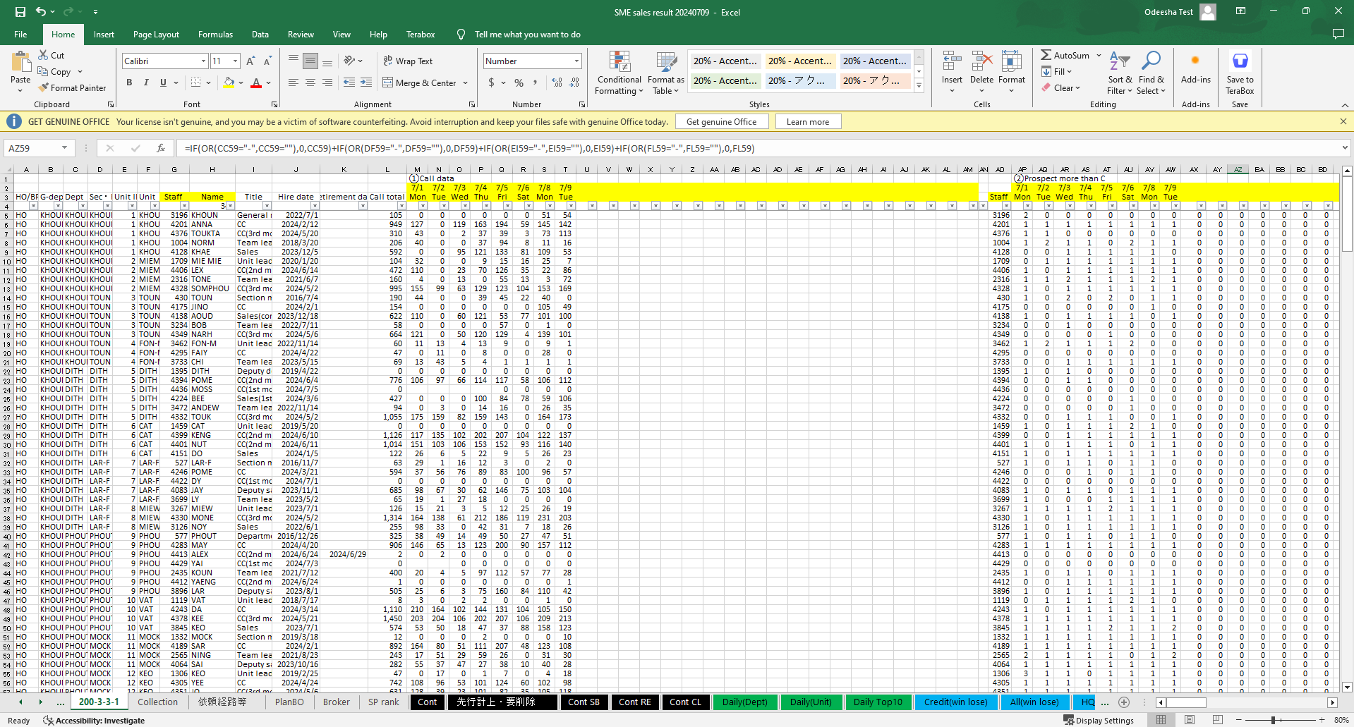Open Conditional Formatting menu
This screenshot has height=727, width=1354.
point(619,73)
